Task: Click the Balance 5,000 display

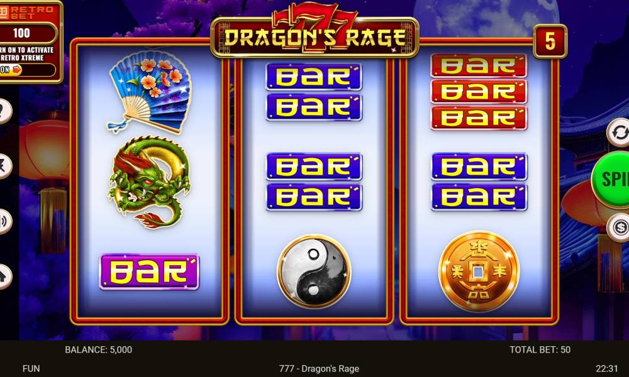Action: (98, 349)
